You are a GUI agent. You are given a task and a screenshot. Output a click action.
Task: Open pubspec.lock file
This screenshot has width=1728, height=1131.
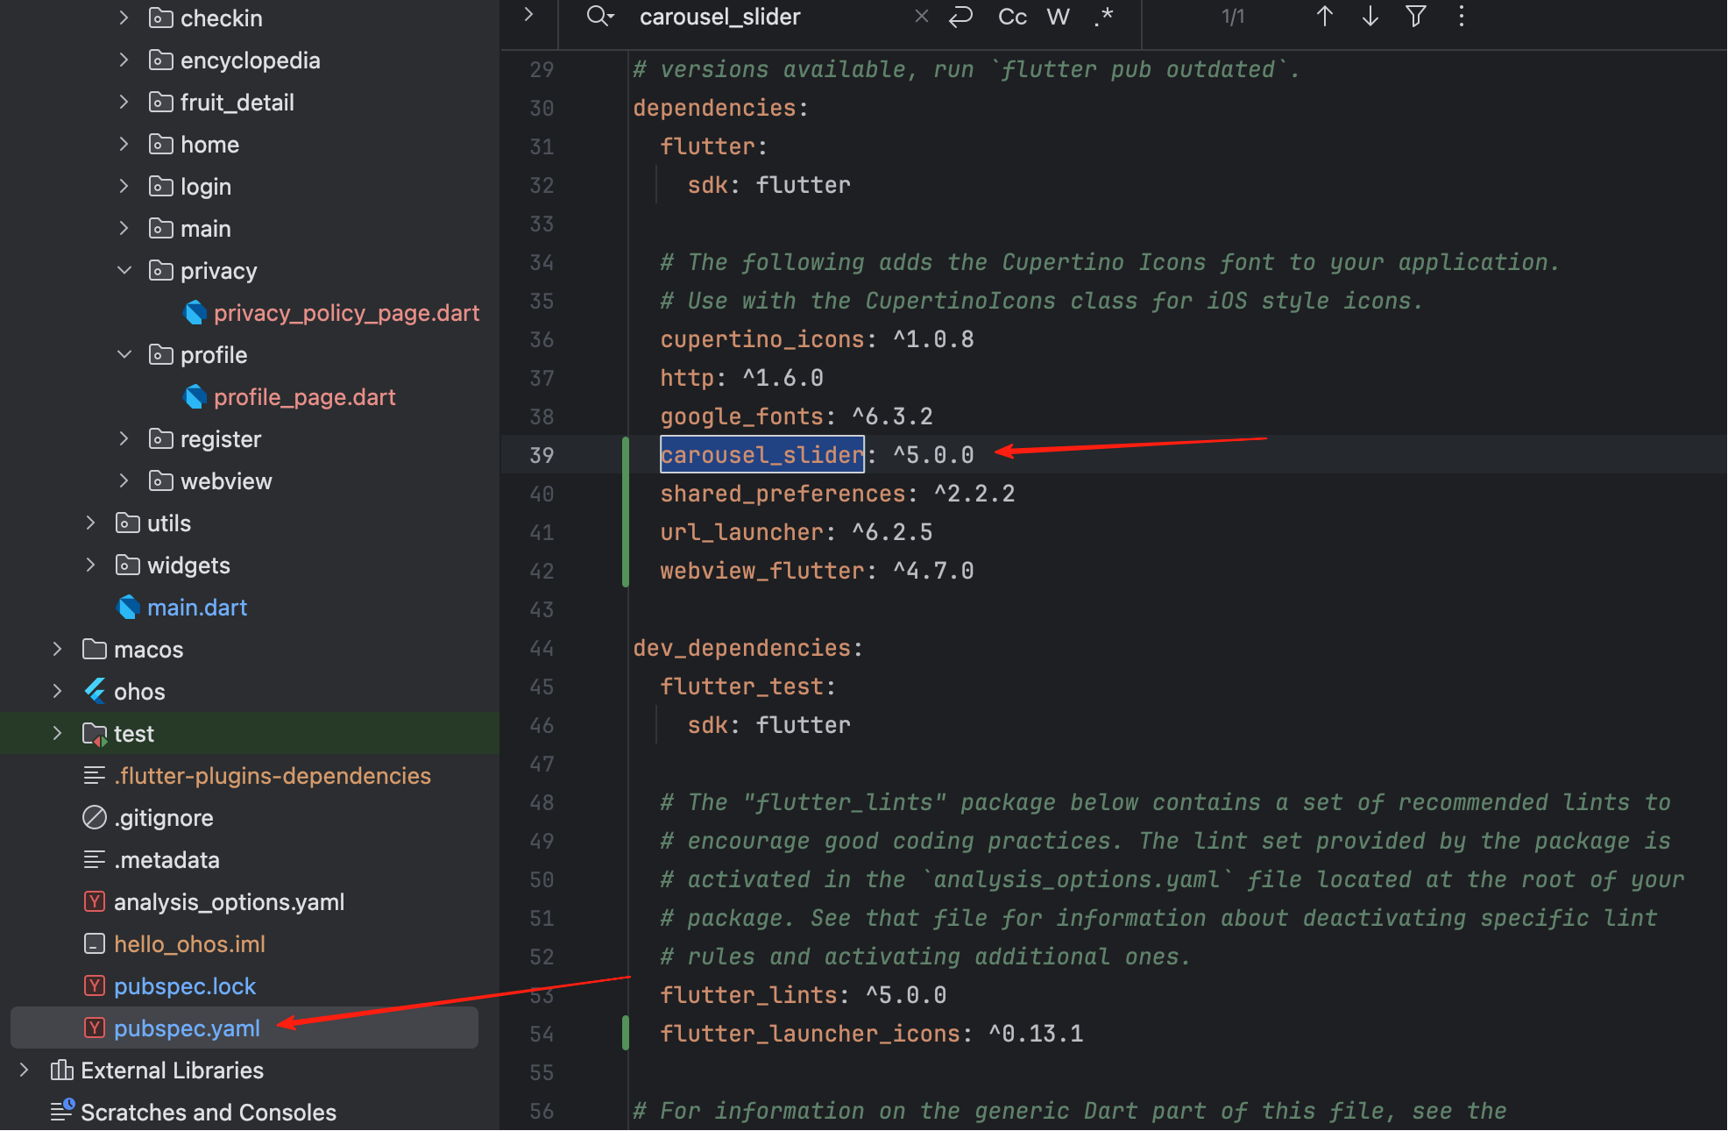tap(185, 986)
